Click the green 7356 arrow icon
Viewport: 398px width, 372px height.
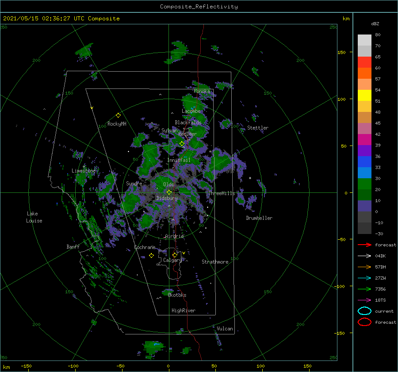click(x=364, y=289)
